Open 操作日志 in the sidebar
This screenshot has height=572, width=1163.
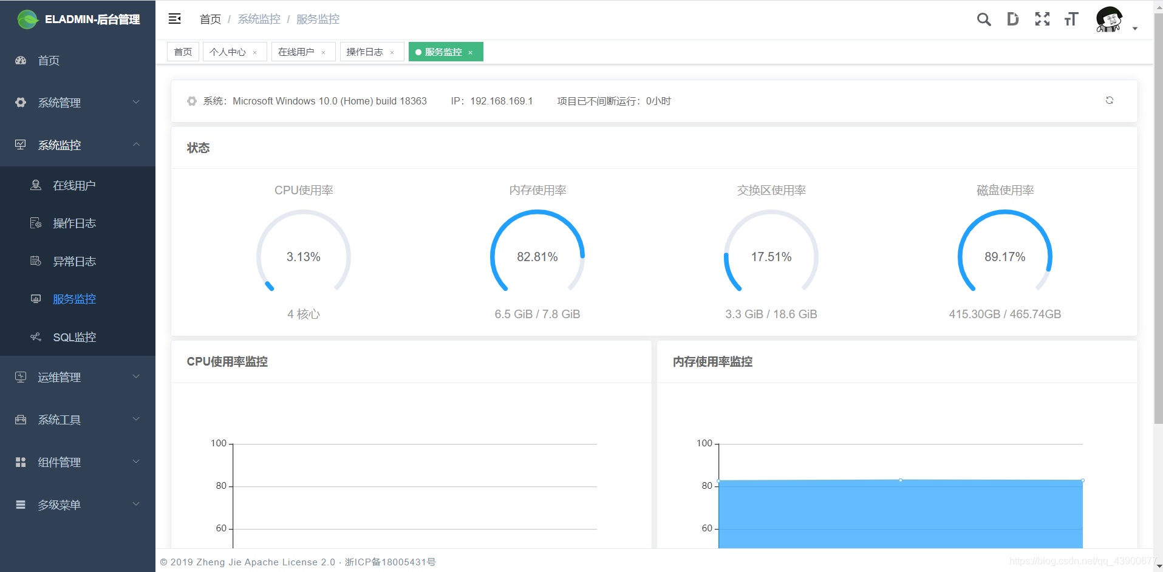78,223
